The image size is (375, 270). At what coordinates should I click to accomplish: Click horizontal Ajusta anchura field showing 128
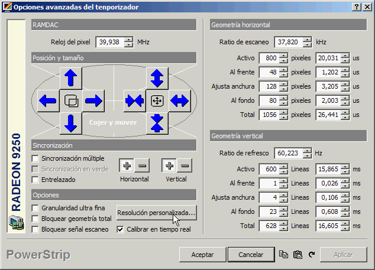(269, 86)
